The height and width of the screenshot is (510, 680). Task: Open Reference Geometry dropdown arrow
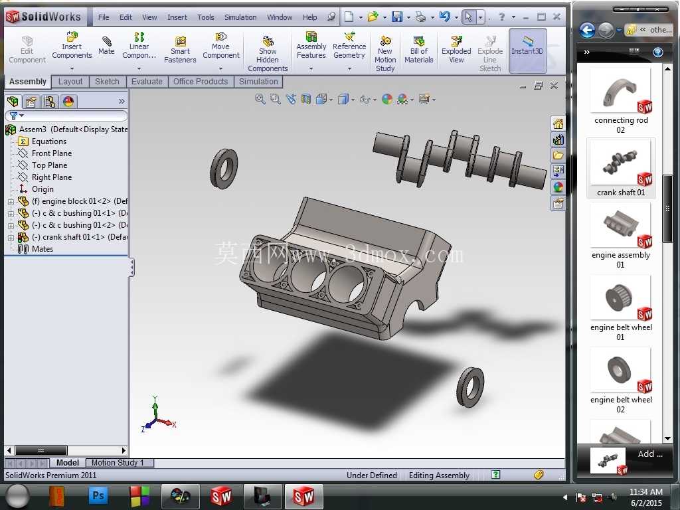[349, 68]
